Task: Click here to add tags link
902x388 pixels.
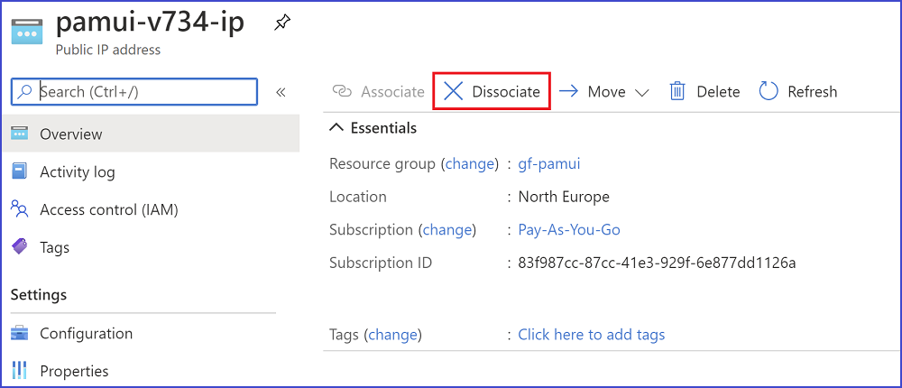Action: [592, 335]
